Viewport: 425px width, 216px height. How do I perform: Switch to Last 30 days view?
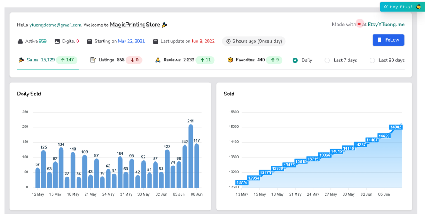(372, 61)
